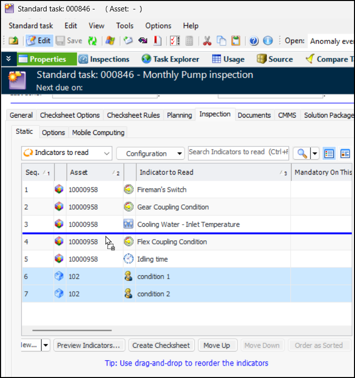Open the Usage view
Image resolution: width=355 pixels, height=378 pixels.
click(x=228, y=59)
